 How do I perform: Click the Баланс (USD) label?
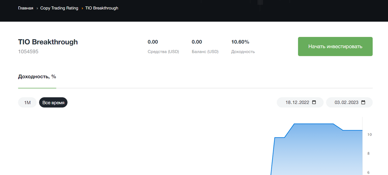(205, 52)
